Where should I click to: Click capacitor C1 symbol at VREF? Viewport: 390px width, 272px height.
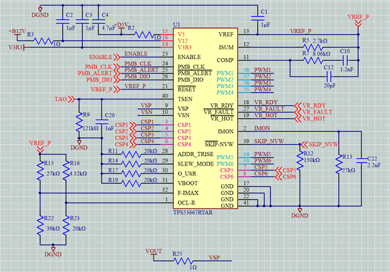pos(257,18)
